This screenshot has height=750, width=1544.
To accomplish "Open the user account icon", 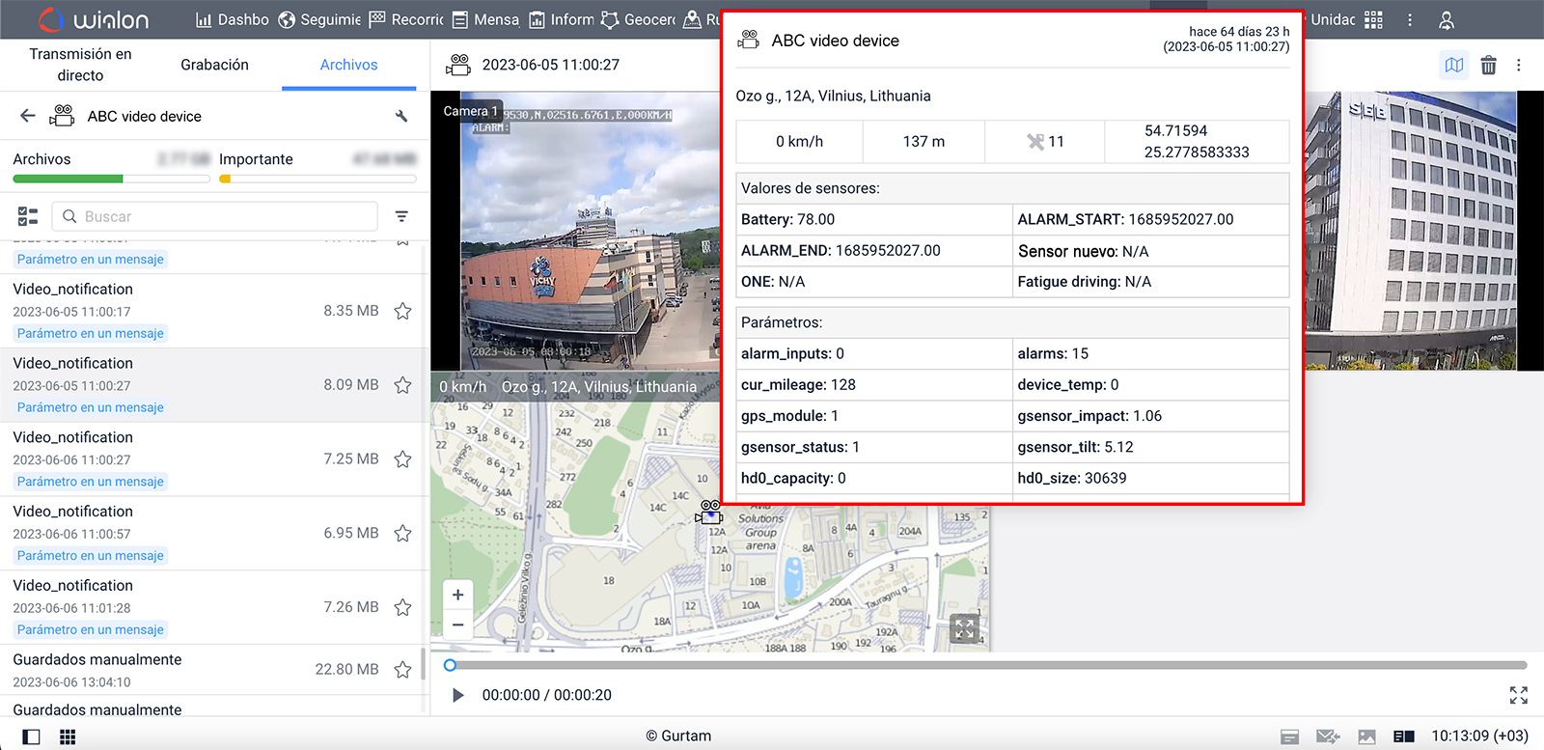I will coord(1446,19).
